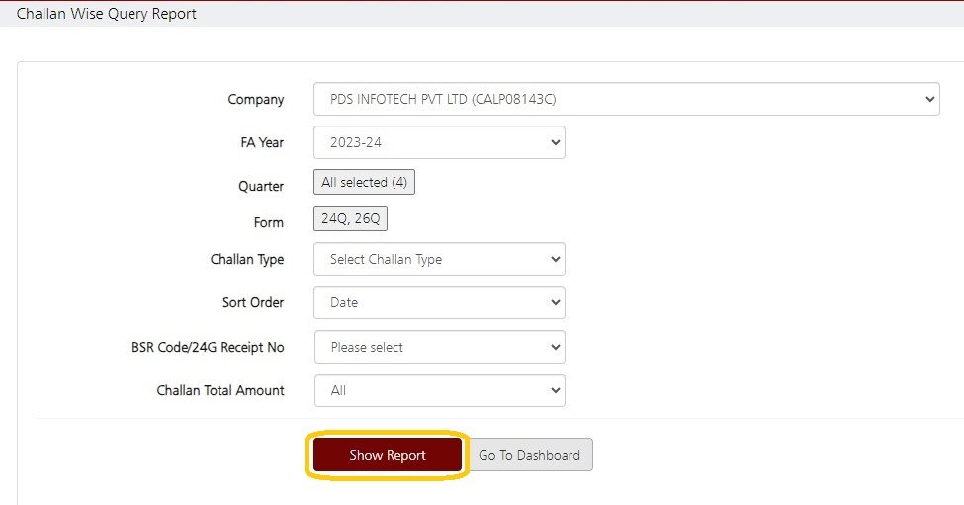Expand the Challan Total Amount dropdown
This screenshot has height=505, width=964.
coord(439,390)
